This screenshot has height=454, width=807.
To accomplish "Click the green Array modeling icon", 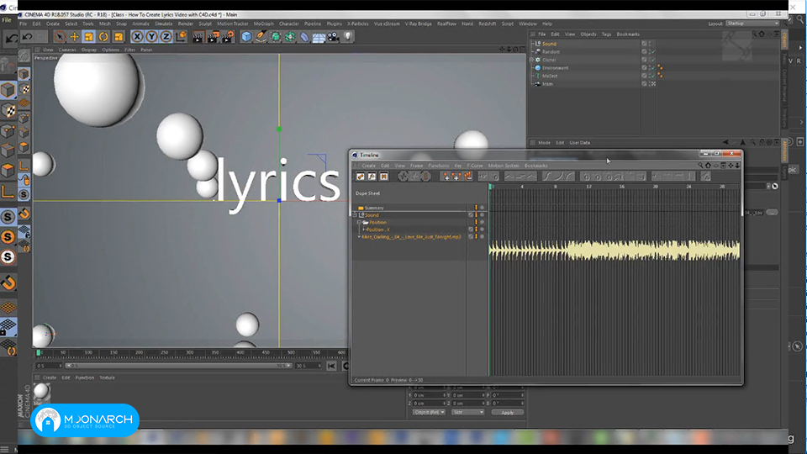I will pyautogui.click(x=290, y=36).
